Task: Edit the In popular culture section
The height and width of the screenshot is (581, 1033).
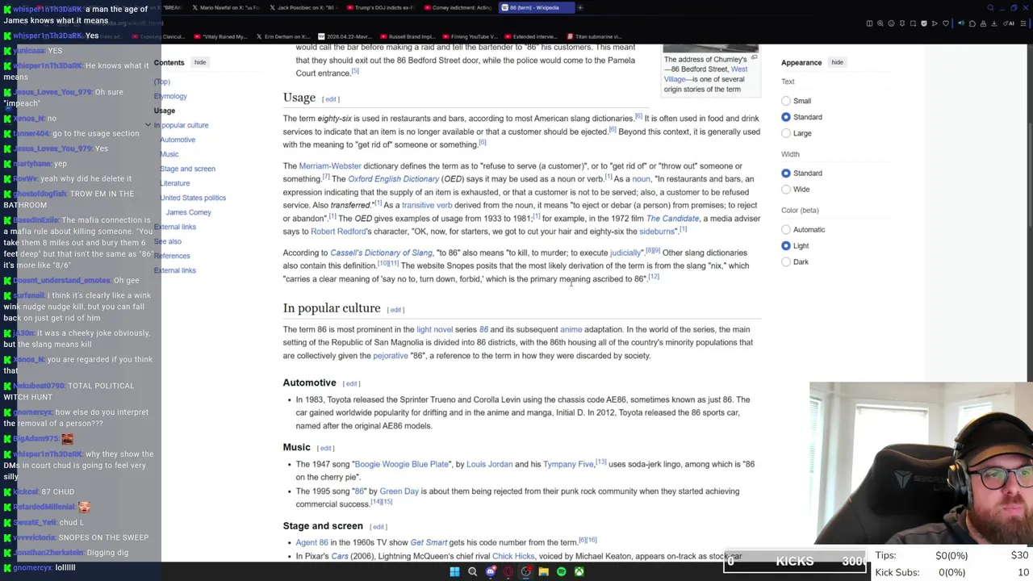Action: pyautogui.click(x=395, y=310)
